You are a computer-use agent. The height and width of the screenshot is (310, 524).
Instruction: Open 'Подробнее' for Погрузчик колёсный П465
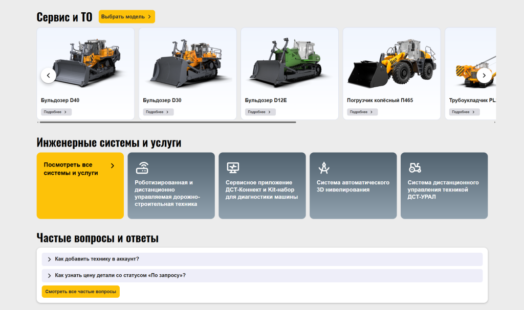click(362, 112)
